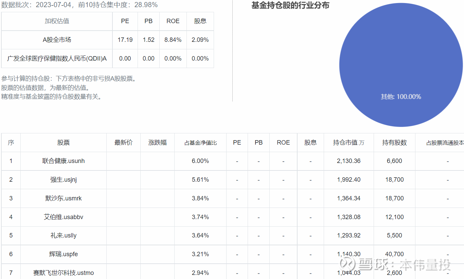Image resolution: width=464 pixels, height=279 pixels.
Task: Click the 辉瑞.uspfe stock name
Action: (64, 254)
